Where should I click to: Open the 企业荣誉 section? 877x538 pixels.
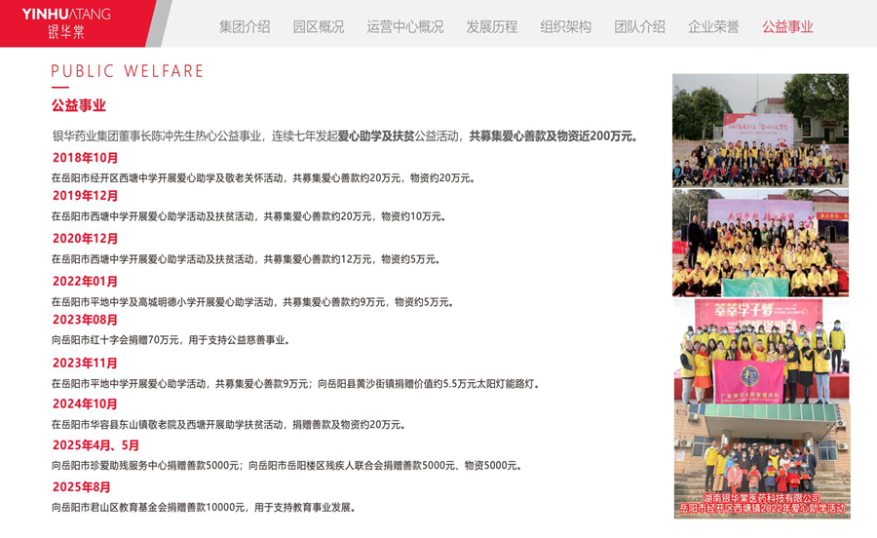(713, 26)
